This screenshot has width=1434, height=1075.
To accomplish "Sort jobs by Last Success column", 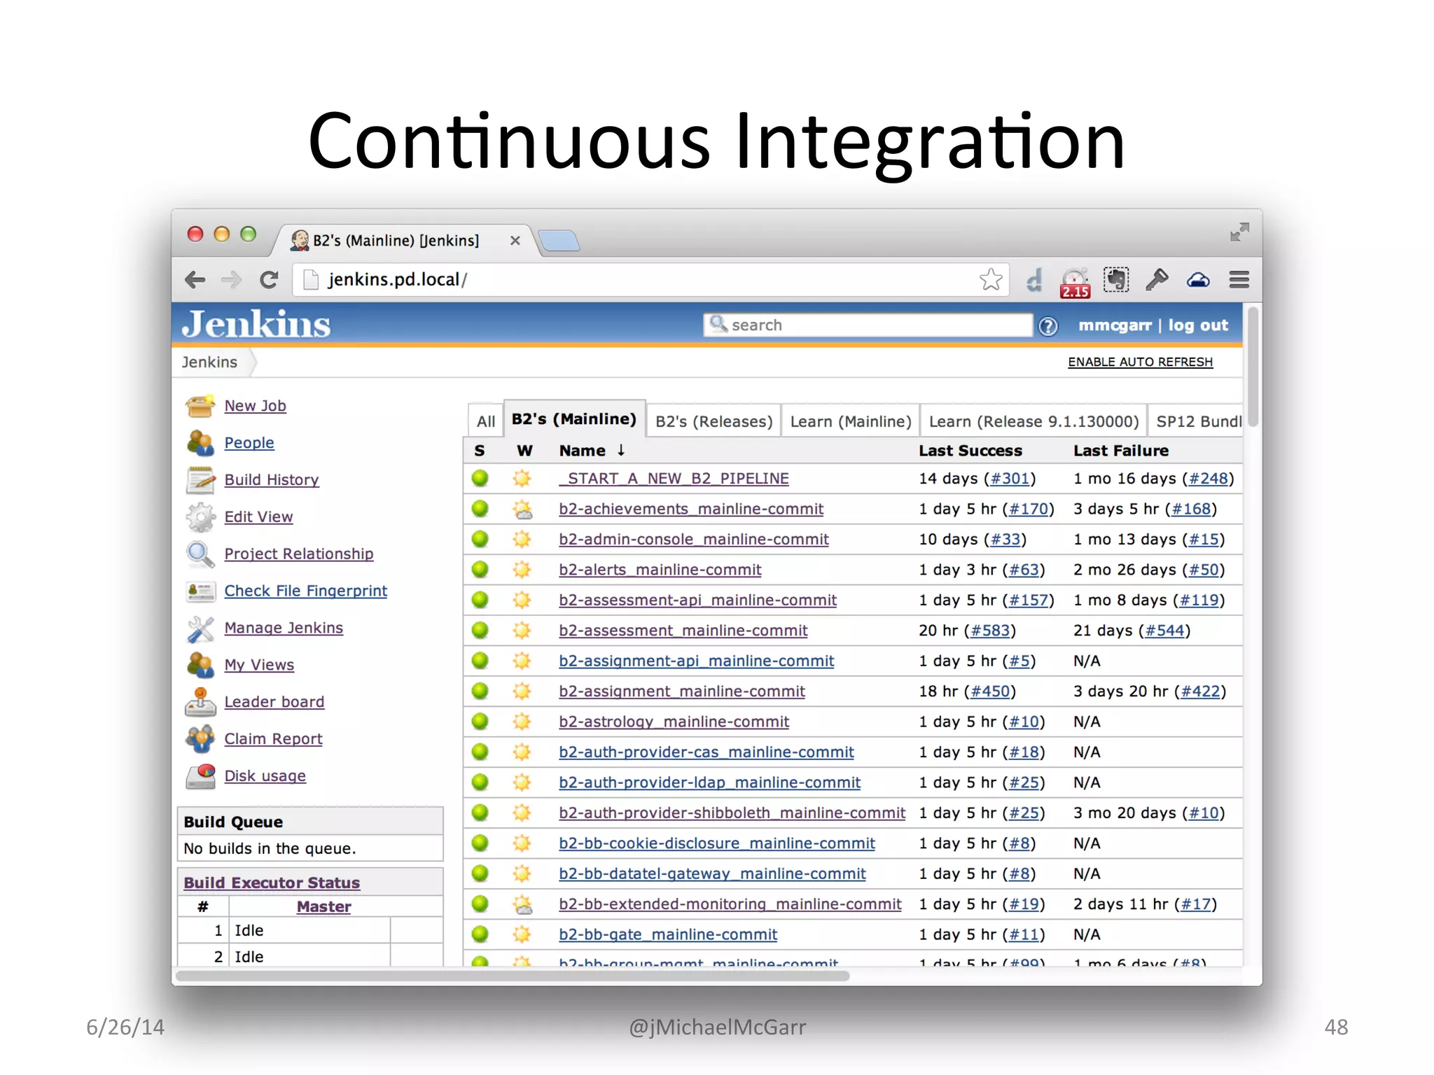I will tap(970, 451).
